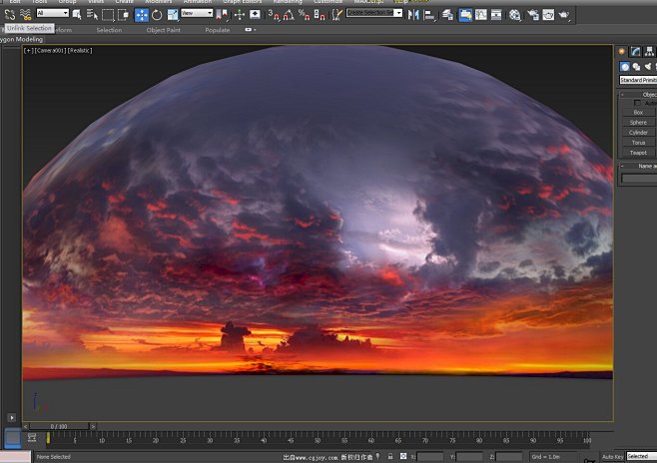The width and height of the screenshot is (657, 463).
Task: Open the Material Editor icon
Action: (x=515, y=15)
